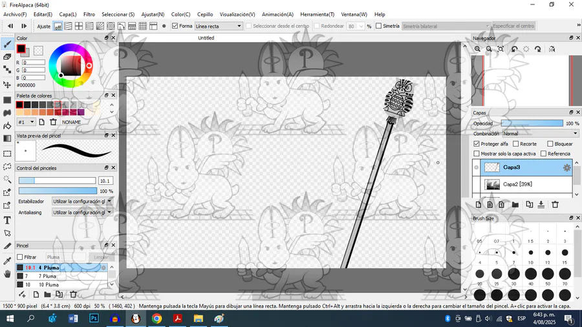The image size is (582, 327).
Task: Delete layer with trash icon in Capas
Action: pyautogui.click(x=555, y=205)
